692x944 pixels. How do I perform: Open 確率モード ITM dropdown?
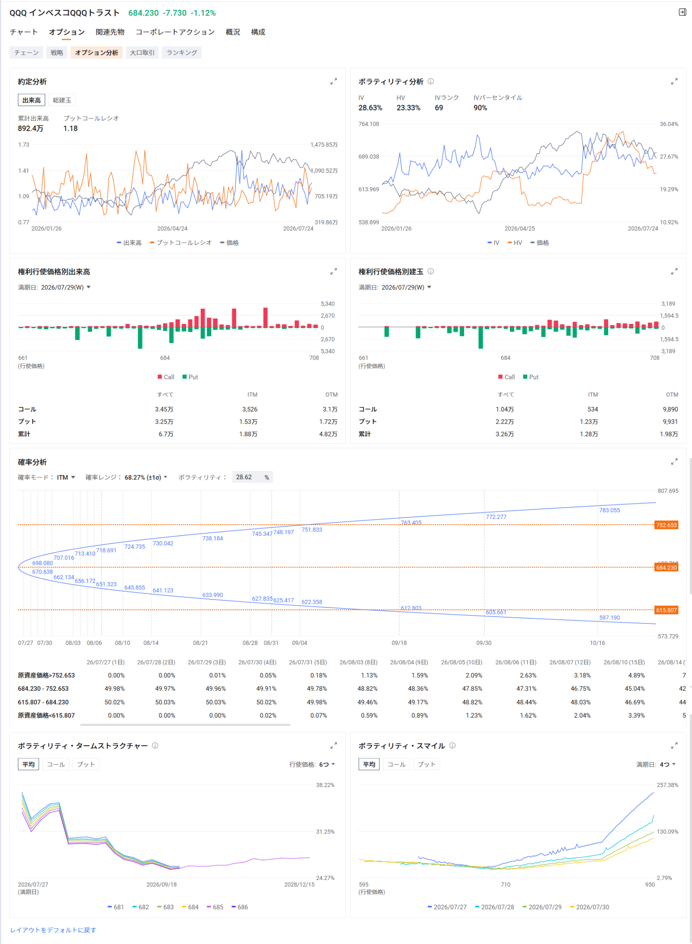[66, 477]
